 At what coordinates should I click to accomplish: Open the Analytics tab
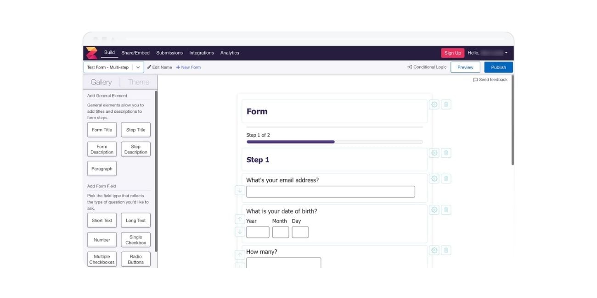(230, 53)
